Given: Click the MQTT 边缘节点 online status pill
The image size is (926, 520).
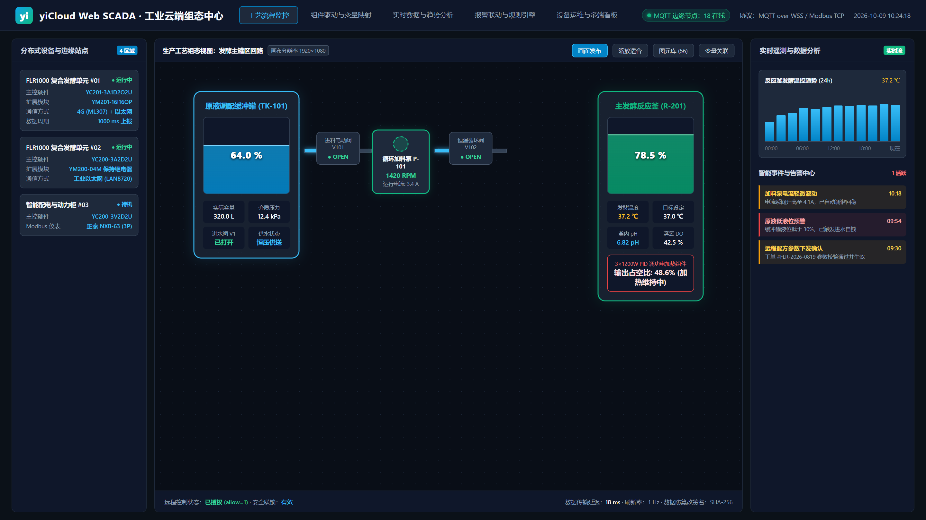Looking at the screenshot, I should [685, 15].
